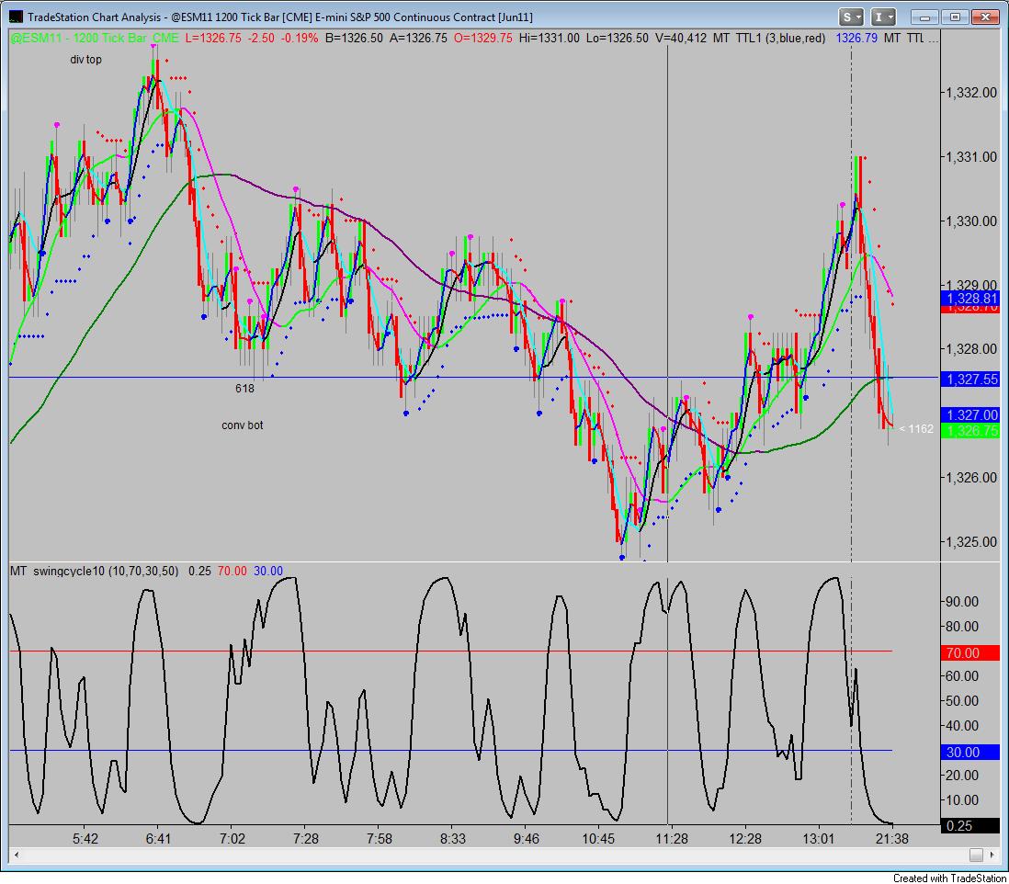Click the horizontal scrollbar thumb
Viewport: 1009px width, 884px height.
click(x=976, y=855)
